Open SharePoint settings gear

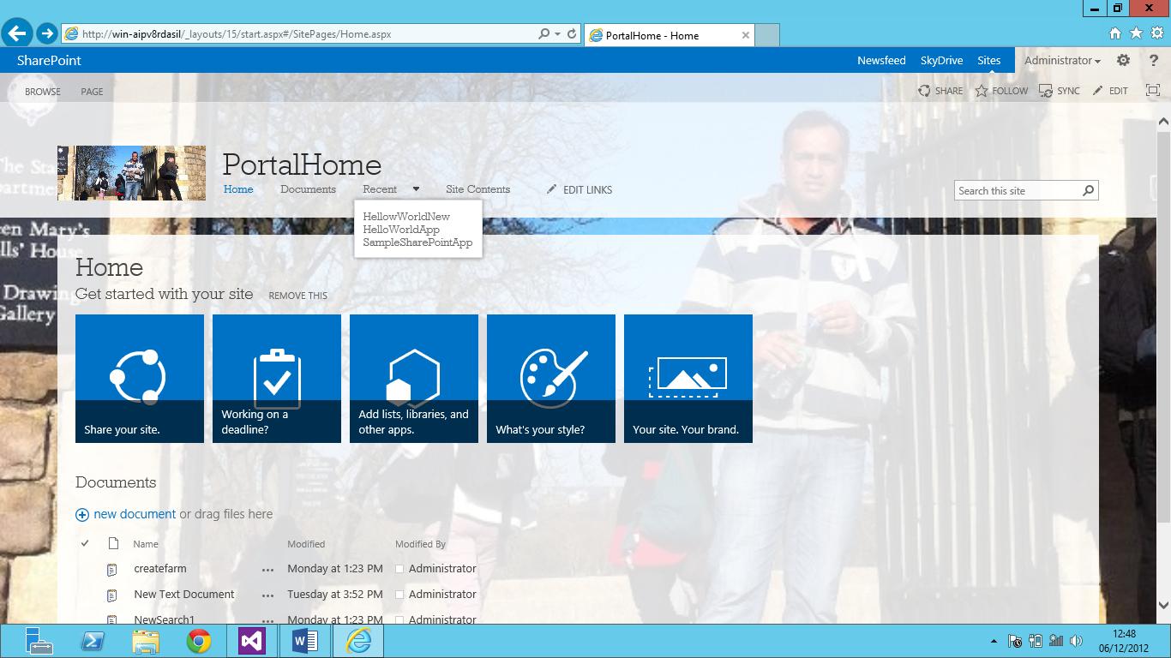tap(1123, 60)
